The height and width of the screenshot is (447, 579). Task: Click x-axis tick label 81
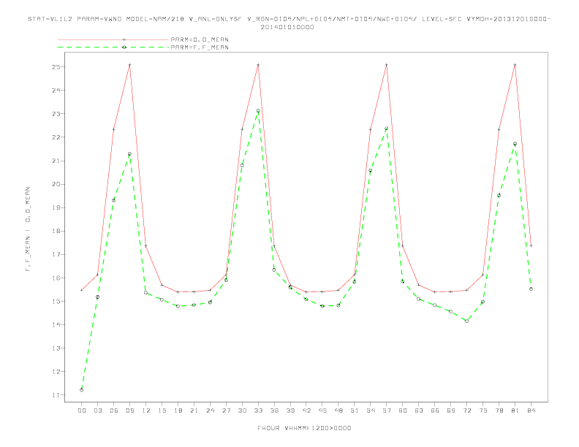click(515, 410)
